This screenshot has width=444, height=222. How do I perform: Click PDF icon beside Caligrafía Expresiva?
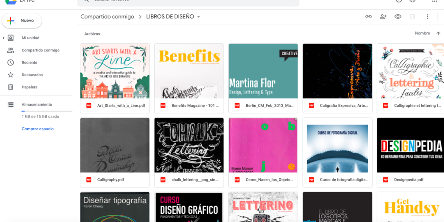tap(312, 106)
